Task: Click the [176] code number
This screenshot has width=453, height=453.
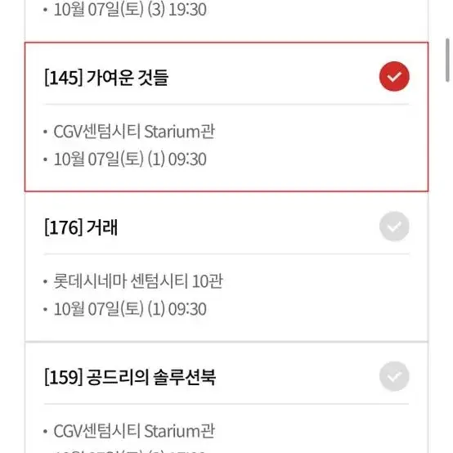Action: coord(64,227)
